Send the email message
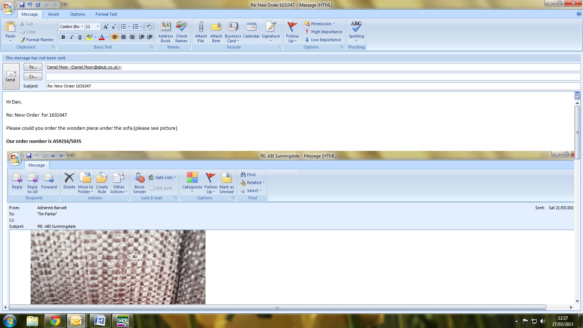Viewport: 583px width, 328px height. [x=11, y=76]
